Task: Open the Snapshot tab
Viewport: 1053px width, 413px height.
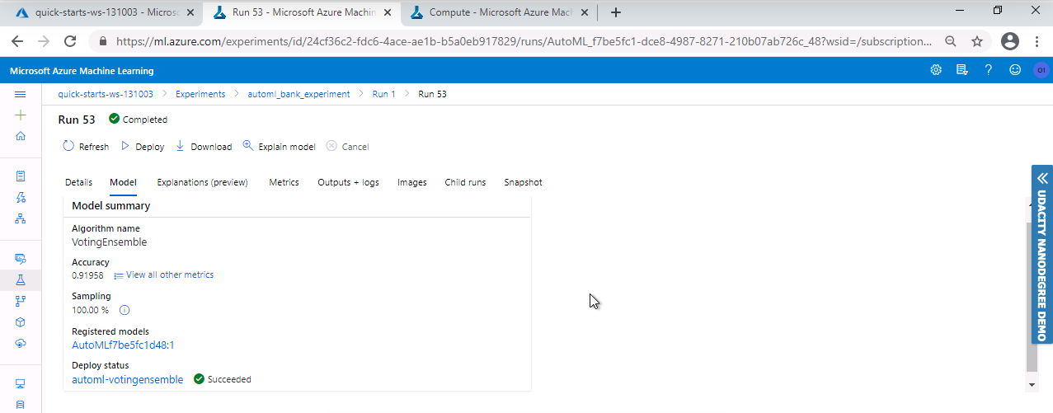Action: (523, 182)
